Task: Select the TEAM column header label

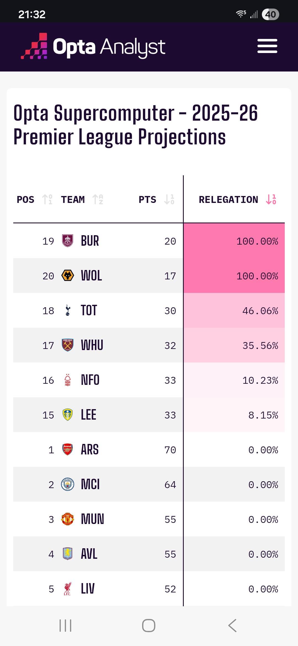Action: 73,199
